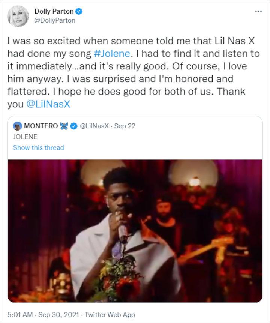Click the verified badge beside Dolly Parton
Screen dimensions: 270x323
pos(79,11)
